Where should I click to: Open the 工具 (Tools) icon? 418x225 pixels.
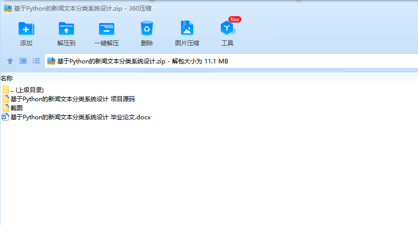227,28
